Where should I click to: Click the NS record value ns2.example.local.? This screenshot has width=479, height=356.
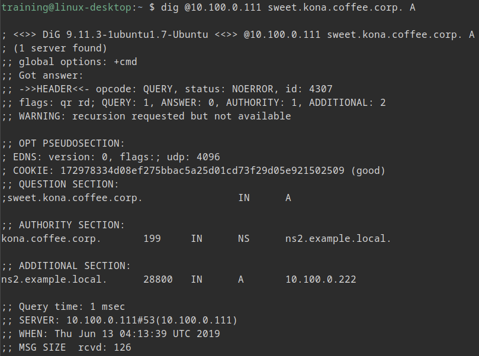338,239
